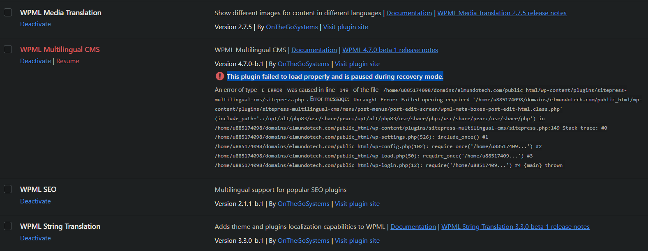Deactivate the WPML SEO plugin
The width and height of the screenshot is (648, 251).
click(35, 201)
